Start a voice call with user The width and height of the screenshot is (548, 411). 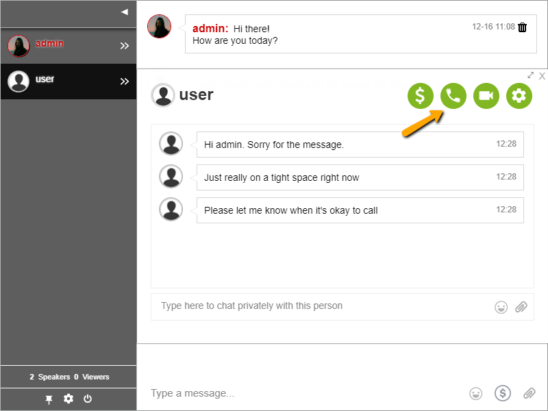point(453,96)
